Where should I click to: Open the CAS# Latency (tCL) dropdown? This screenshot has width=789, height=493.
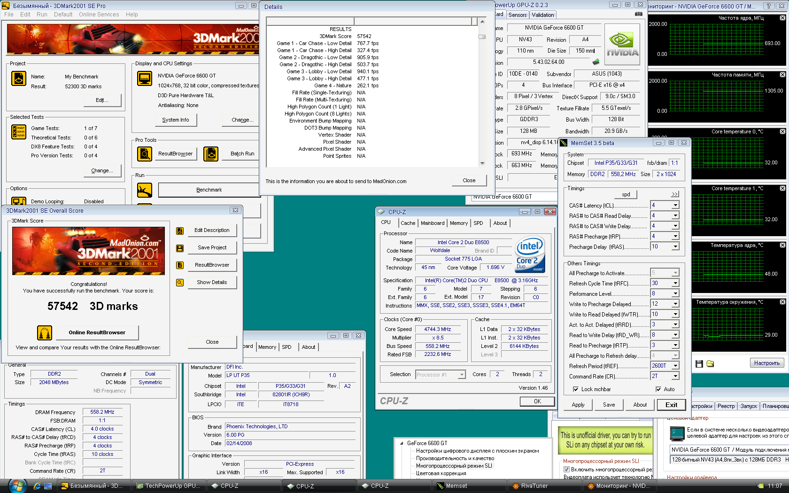(675, 206)
